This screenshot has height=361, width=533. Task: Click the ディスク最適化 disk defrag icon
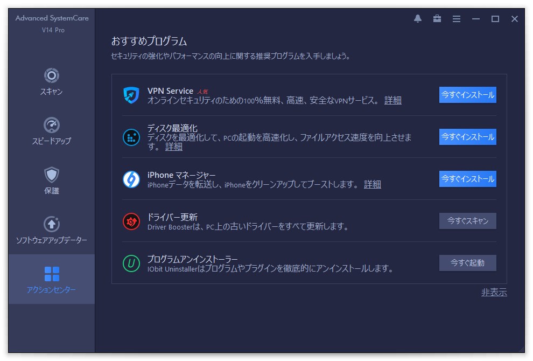click(x=131, y=137)
